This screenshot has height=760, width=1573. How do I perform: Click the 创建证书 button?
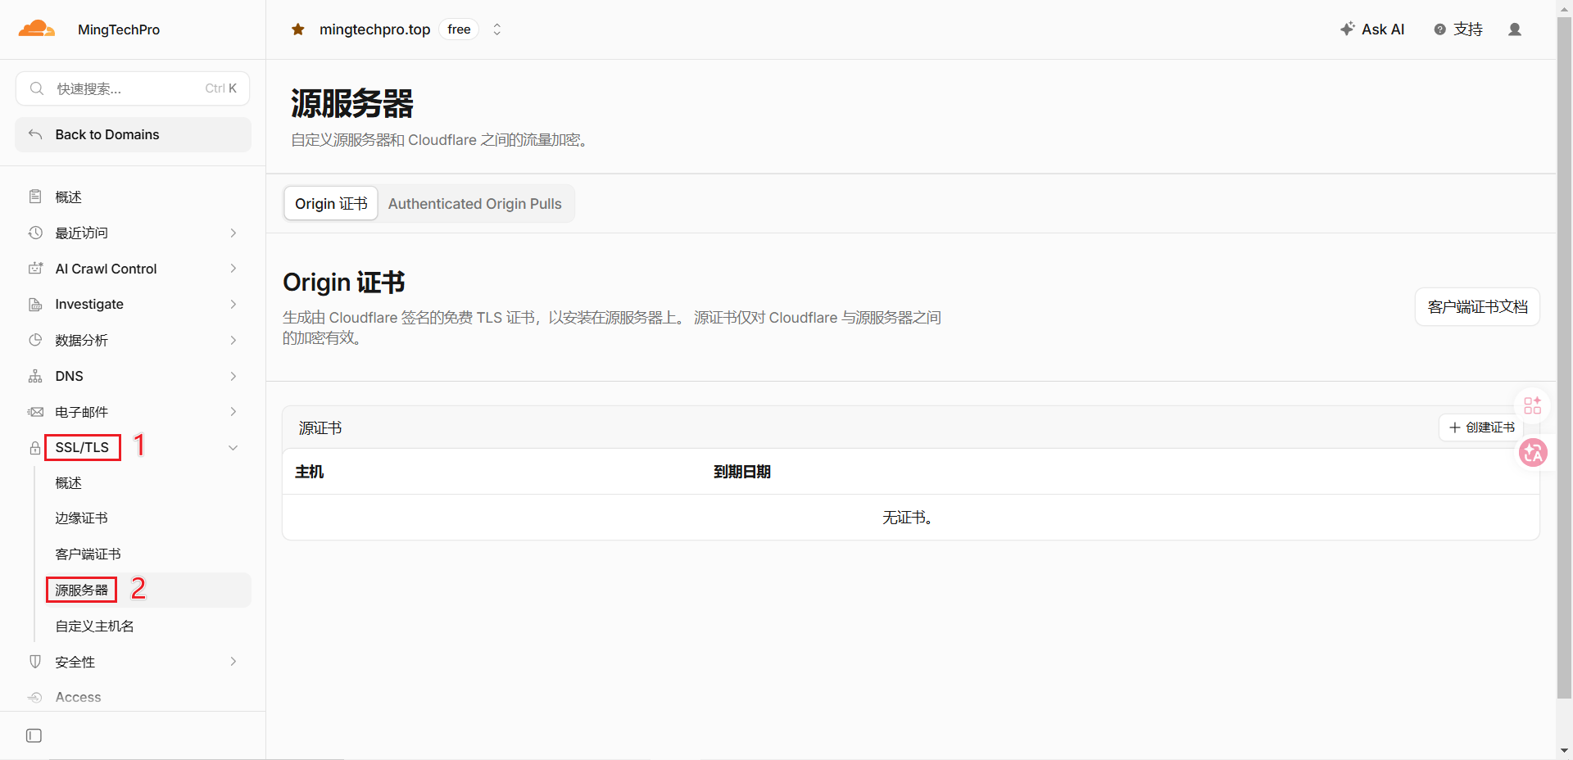click(x=1481, y=427)
